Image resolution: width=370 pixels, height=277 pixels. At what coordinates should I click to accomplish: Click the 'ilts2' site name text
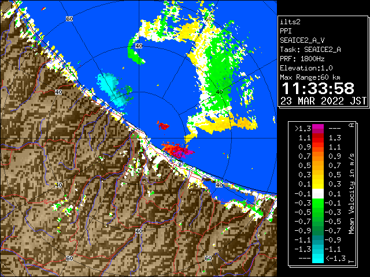pos(290,22)
